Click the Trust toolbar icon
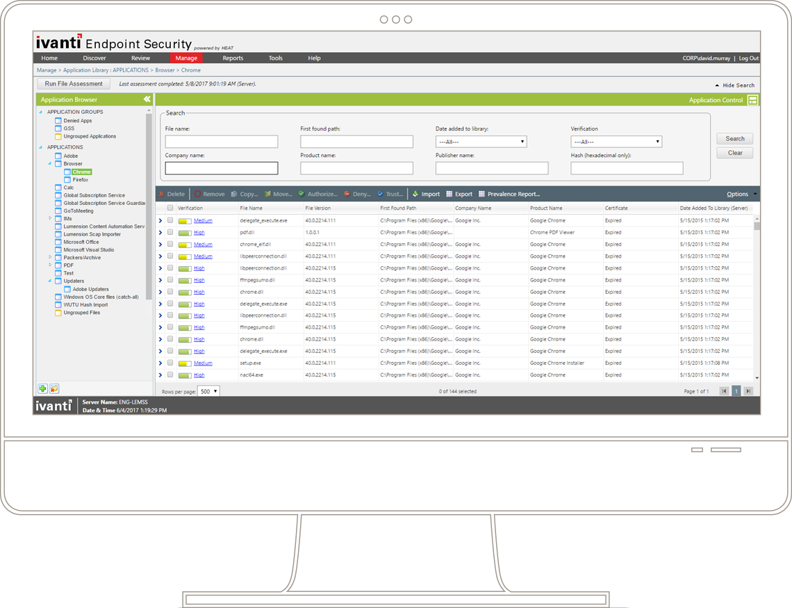Screen dimensions: 792x608 [380, 194]
